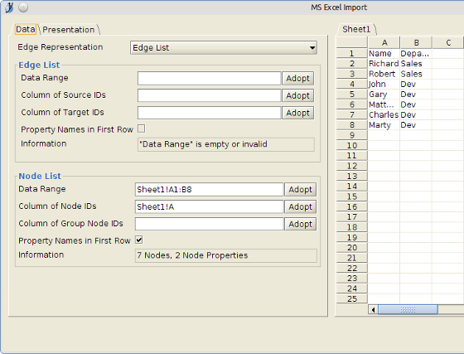Click the 'Depa...' header cell
Image resolution: width=464 pixels, height=354 pixels.
point(416,54)
